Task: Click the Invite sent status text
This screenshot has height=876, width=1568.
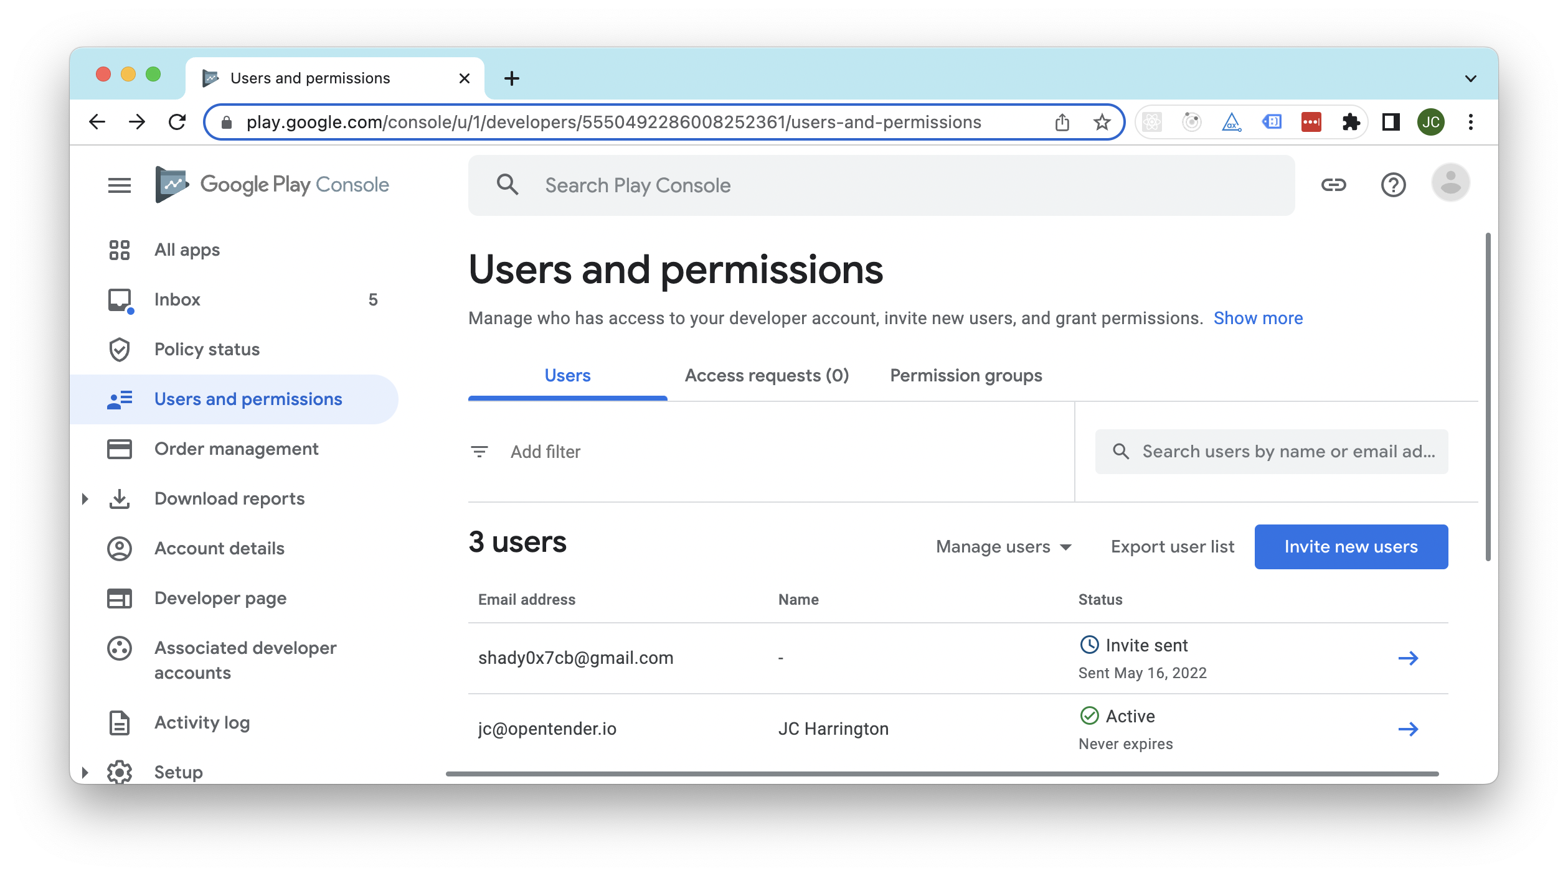Action: pyautogui.click(x=1146, y=646)
